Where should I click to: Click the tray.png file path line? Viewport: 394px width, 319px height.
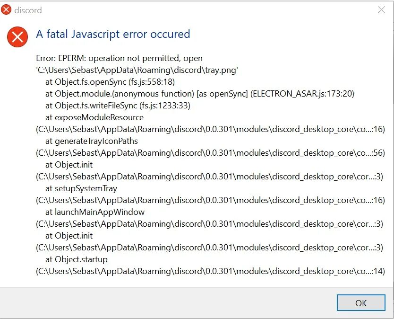pos(137,70)
